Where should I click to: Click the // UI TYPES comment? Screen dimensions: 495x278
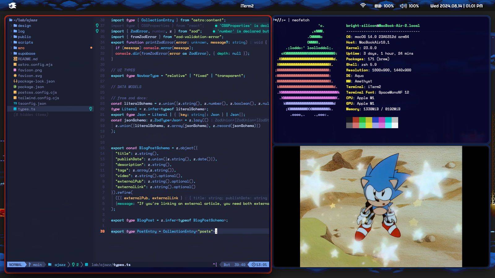[123, 70]
